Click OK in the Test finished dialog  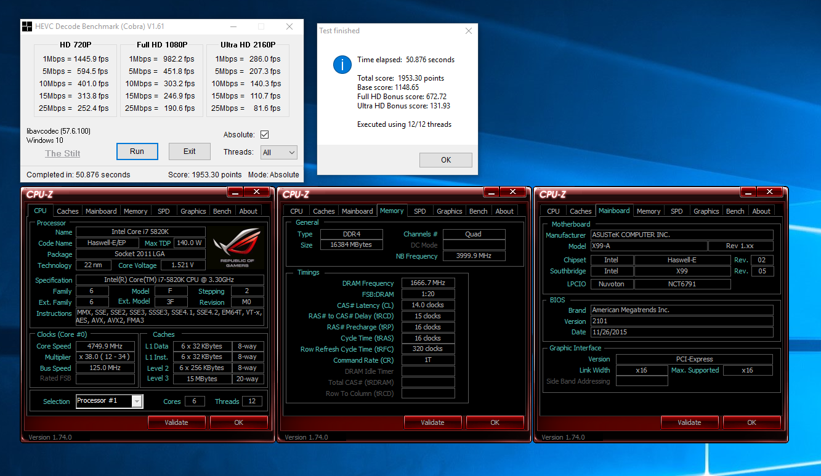(x=446, y=160)
